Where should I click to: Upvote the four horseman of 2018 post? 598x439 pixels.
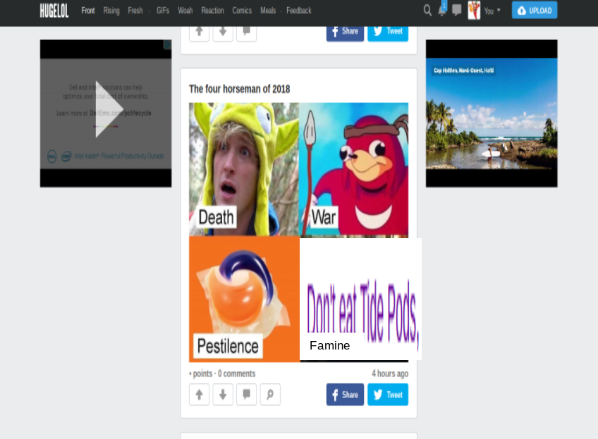pyautogui.click(x=199, y=395)
